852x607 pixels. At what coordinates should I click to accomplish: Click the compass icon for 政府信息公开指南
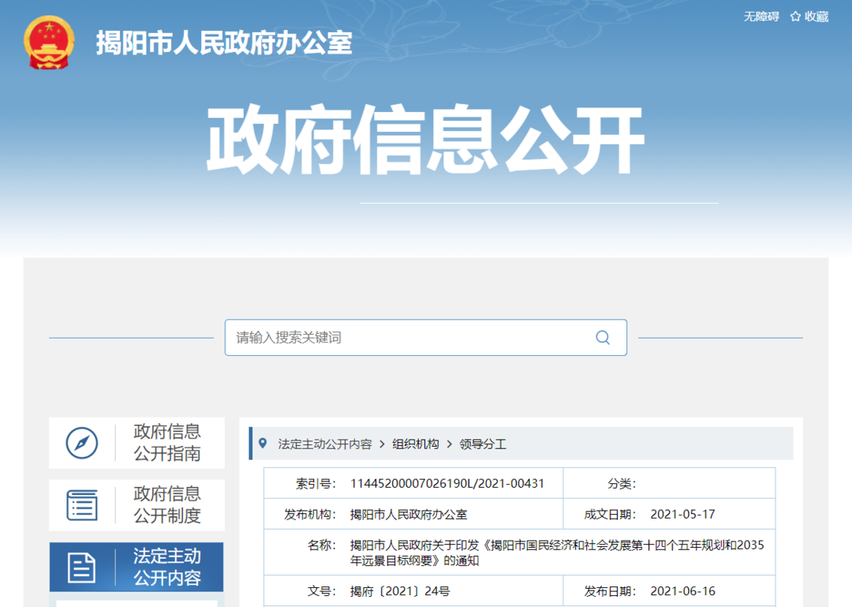[x=82, y=443]
